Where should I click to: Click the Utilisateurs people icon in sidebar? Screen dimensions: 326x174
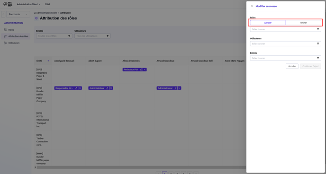[5, 43]
